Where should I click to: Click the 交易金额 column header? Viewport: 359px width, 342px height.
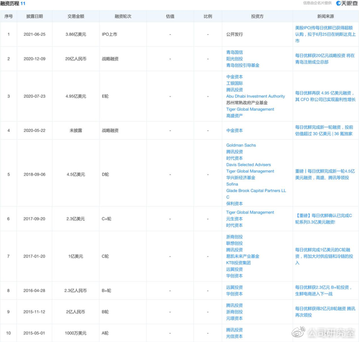click(x=76, y=16)
